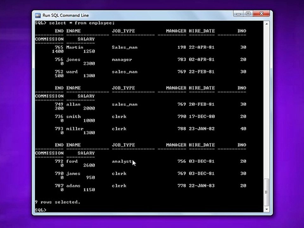Viewport: 304px width, 228px height.
Task: Click the salary value '950'
Action: [91, 178]
